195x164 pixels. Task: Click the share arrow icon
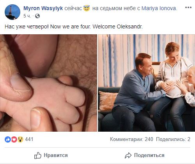pyautogui.click(x=128, y=155)
